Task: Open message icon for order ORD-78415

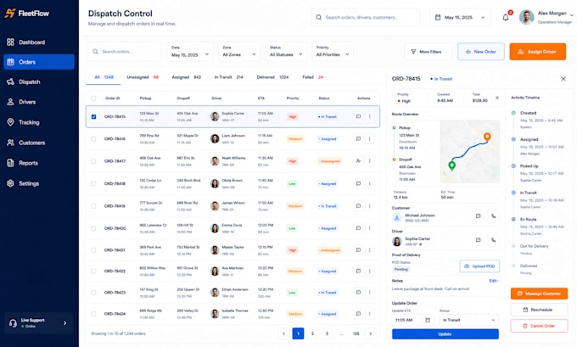Action: click(358, 116)
